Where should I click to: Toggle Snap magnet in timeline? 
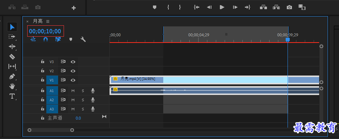(x=45, y=40)
